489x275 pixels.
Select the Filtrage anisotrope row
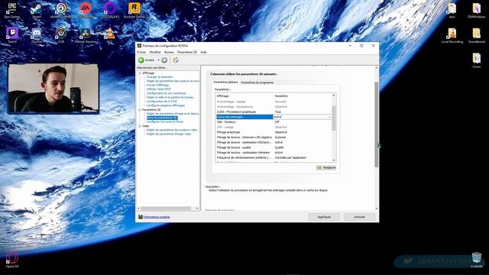coord(274,132)
